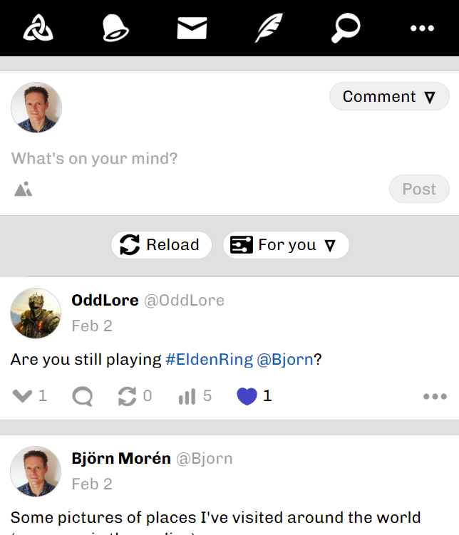Click the Reload feed button
The width and height of the screenshot is (459, 535).
[161, 245]
